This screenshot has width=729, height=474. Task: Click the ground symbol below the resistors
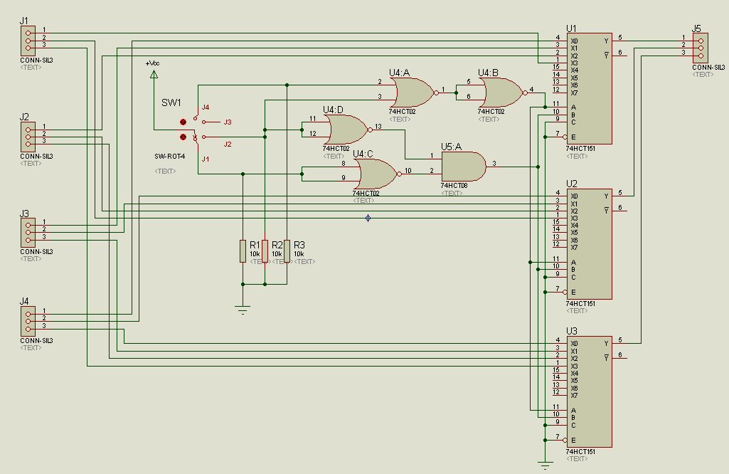[243, 310]
